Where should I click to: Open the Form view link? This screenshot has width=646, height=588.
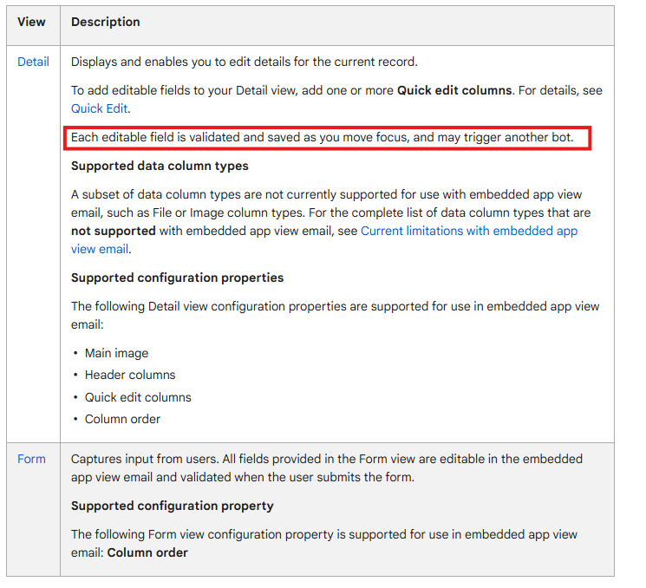[31, 459]
